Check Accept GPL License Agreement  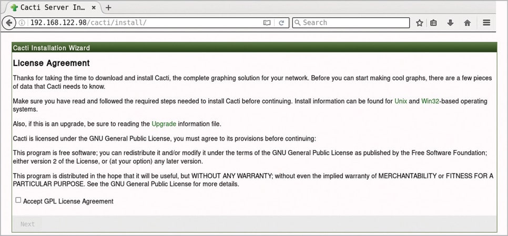pos(18,200)
